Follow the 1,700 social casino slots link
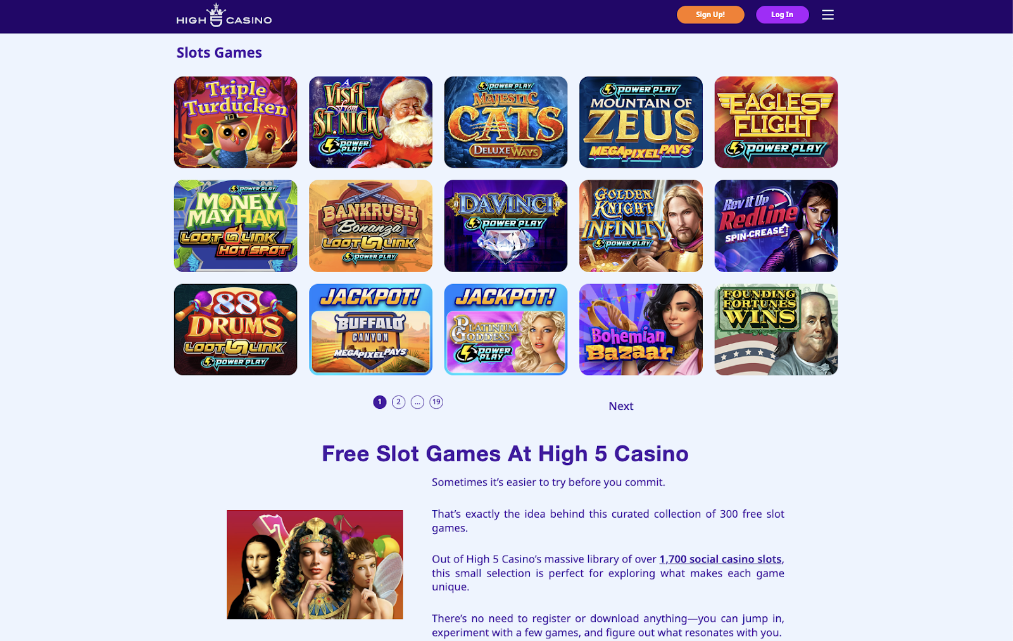 pos(720,559)
